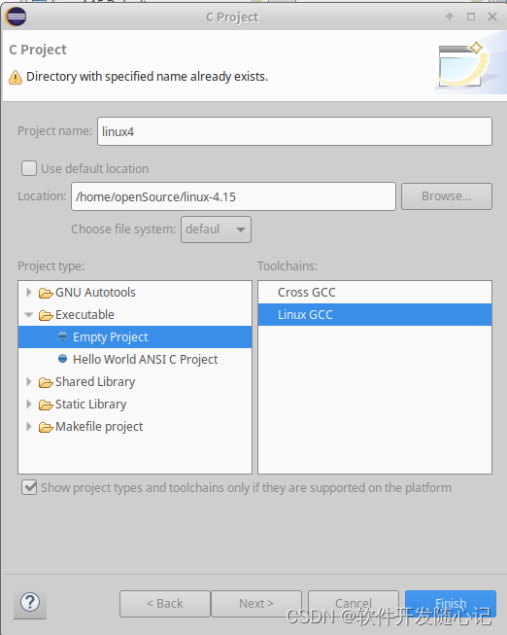Click the stay-on-top arrow in title bar
Screen dimensions: 507x635
click(450, 17)
